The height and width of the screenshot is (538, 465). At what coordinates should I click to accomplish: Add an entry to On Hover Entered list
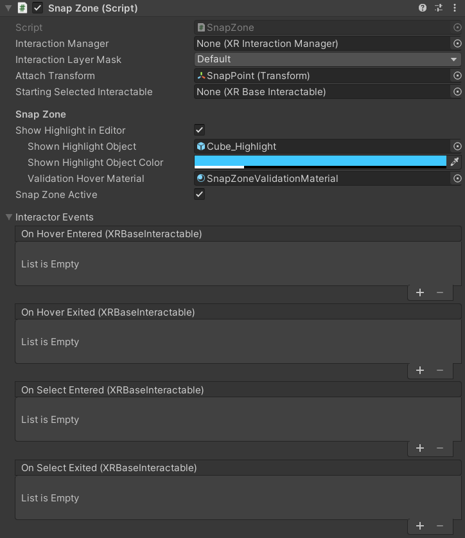420,292
